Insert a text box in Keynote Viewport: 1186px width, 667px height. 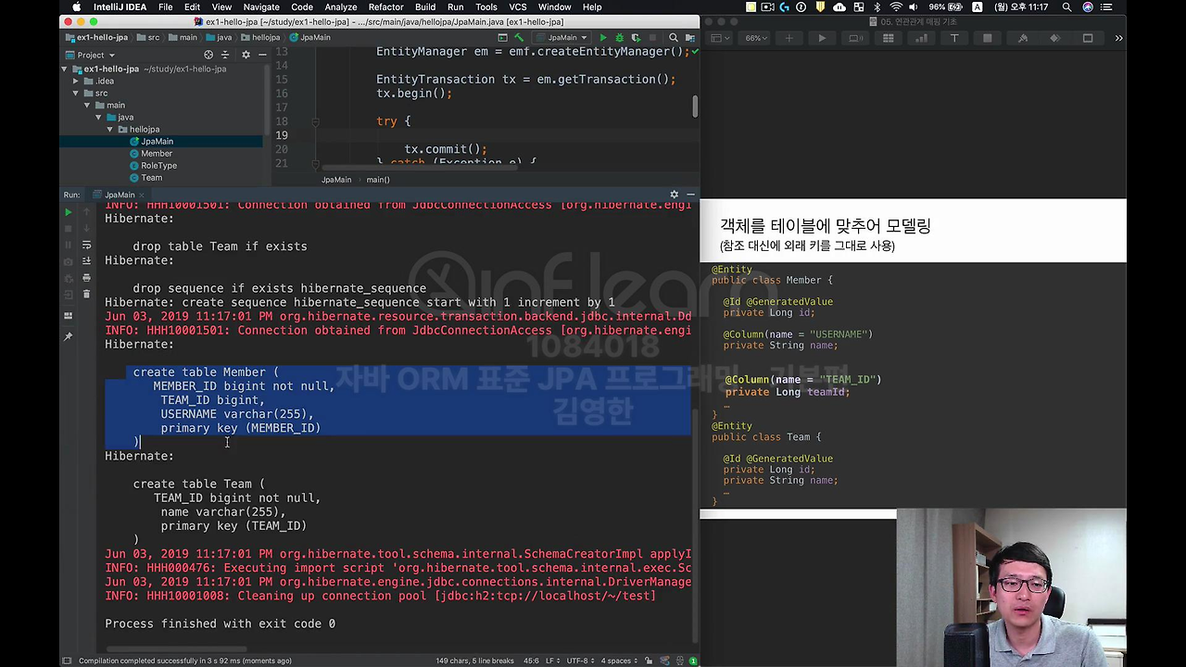click(x=954, y=38)
